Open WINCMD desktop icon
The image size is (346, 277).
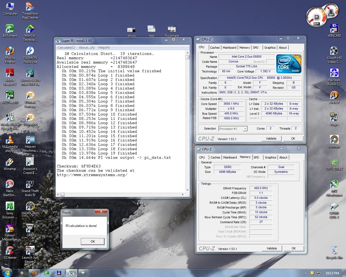334,31
